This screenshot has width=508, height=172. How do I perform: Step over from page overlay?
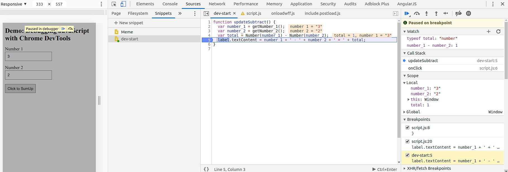click(70, 29)
